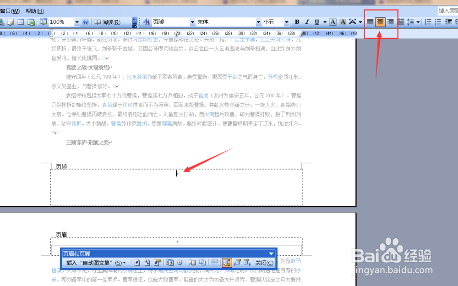Toggle italic formatting

tap(306, 21)
